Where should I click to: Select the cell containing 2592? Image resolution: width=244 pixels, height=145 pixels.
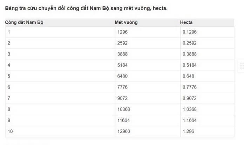148,43
